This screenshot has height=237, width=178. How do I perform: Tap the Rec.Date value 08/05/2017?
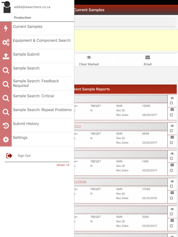coord(150,115)
